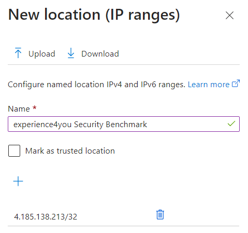Click the Upload arrow icon
This screenshot has width=248, height=233.
point(18,53)
